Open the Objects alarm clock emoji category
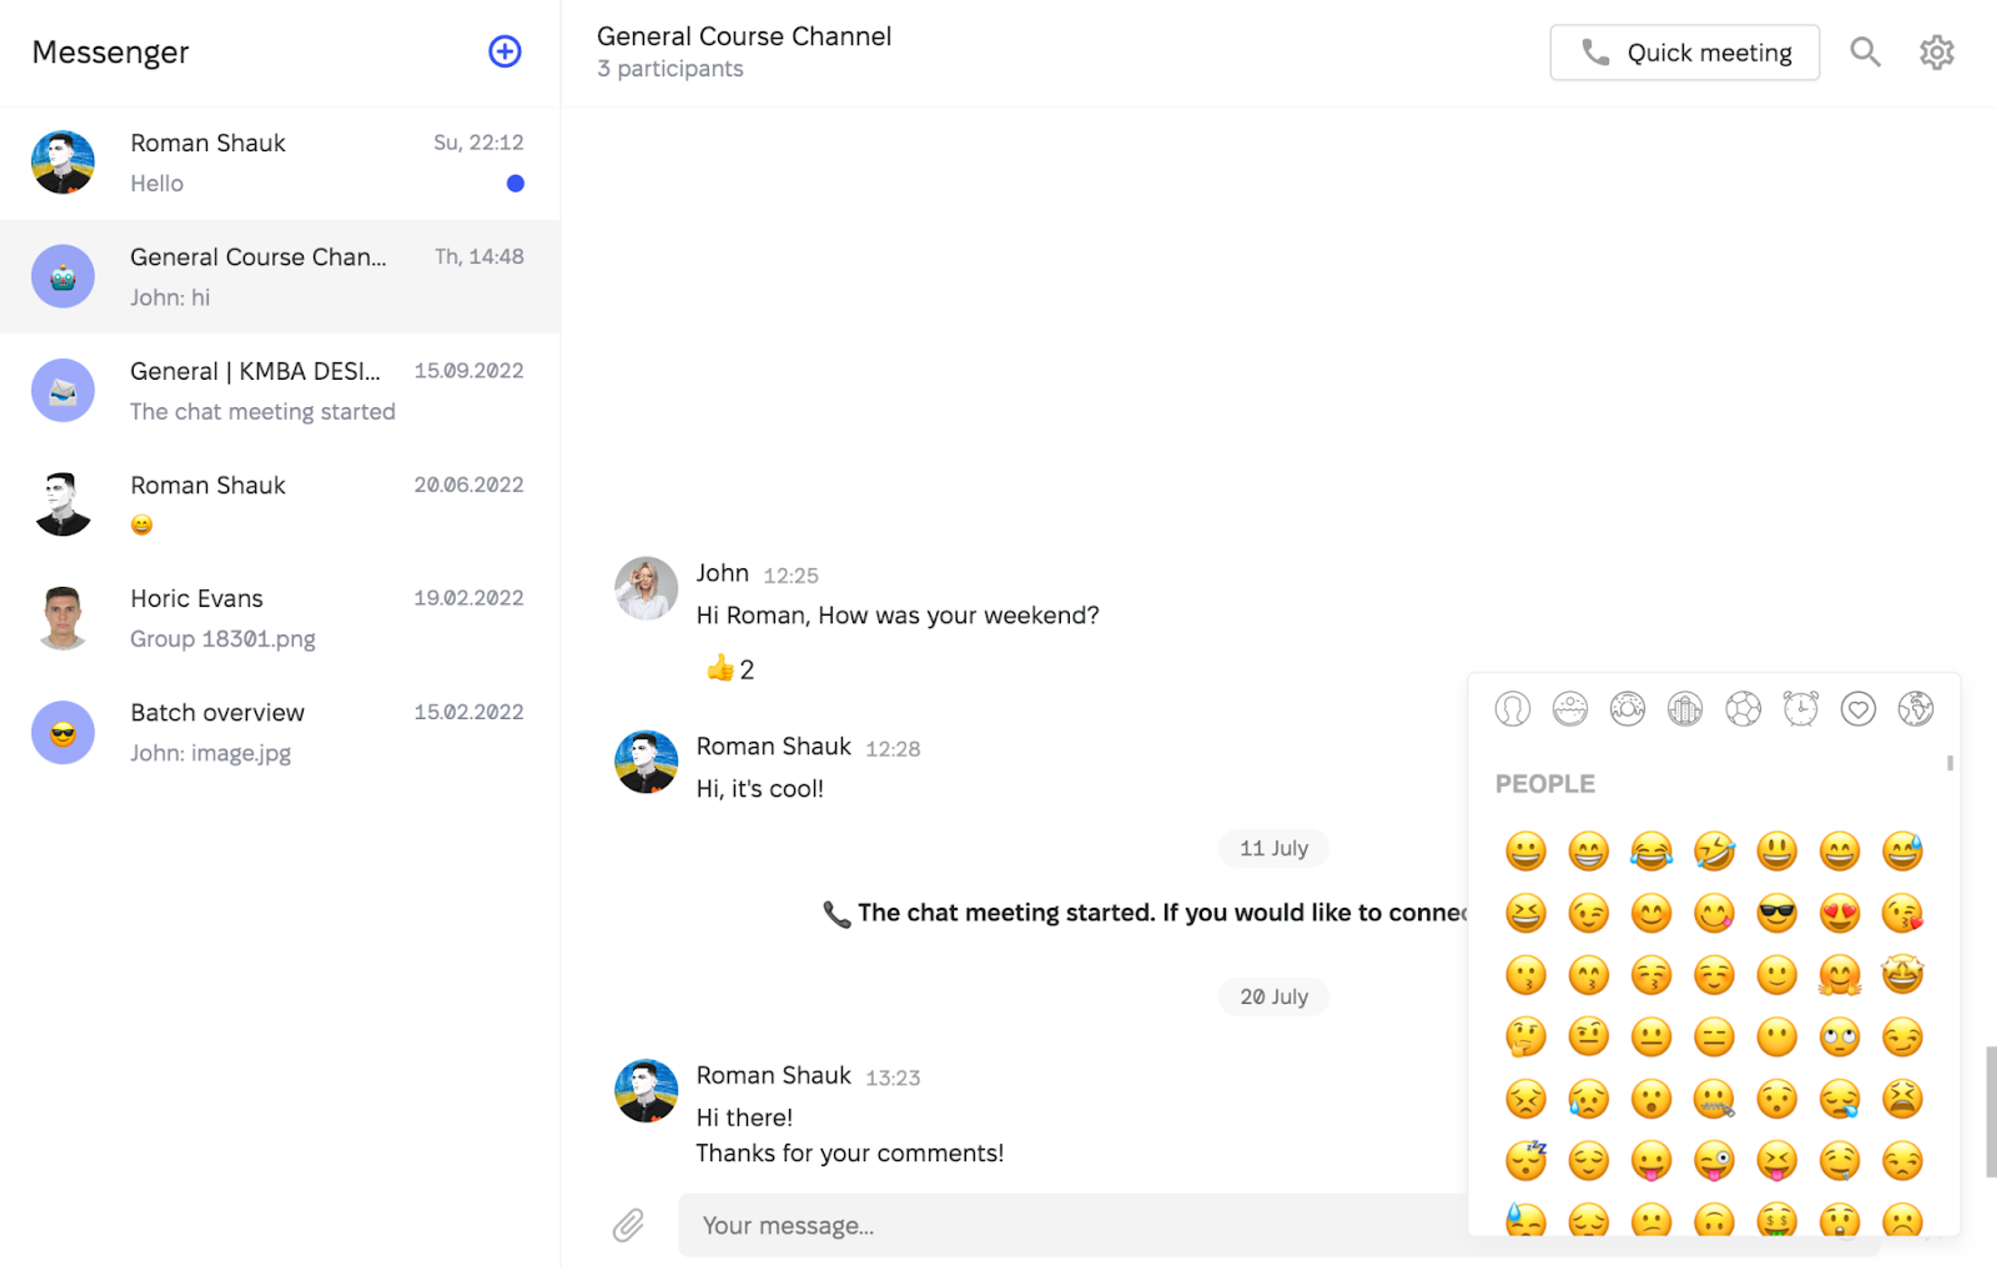This screenshot has height=1268, width=1997. point(1800,709)
